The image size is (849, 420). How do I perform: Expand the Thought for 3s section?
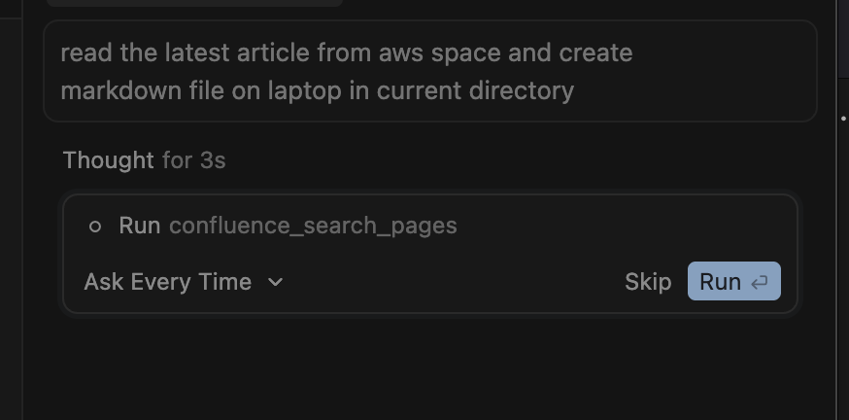(108, 160)
